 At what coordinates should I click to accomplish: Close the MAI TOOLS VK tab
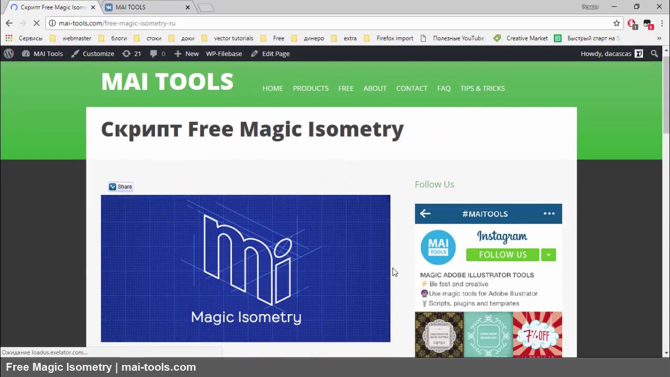coord(187,7)
